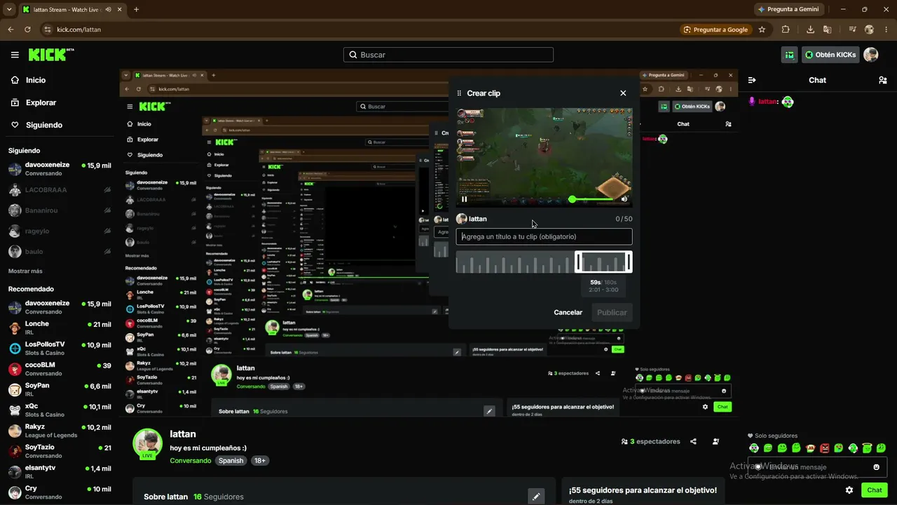Click the Obtén KICKs button
The height and width of the screenshot is (505, 897).
coord(830,55)
